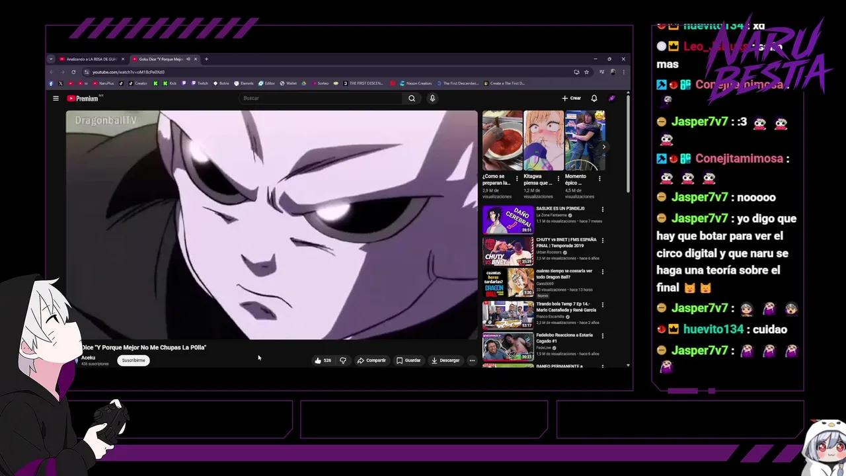Open the NaruPlus bookmark
846x476 pixels.
click(x=104, y=83)
